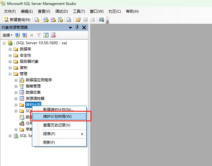This screenshot has width=212, height=166.
Task: Click the Print icon in toolbar
Action: 92,20
